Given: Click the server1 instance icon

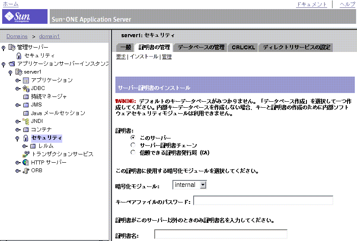Looking at the screenshot, I should (19, 72).
